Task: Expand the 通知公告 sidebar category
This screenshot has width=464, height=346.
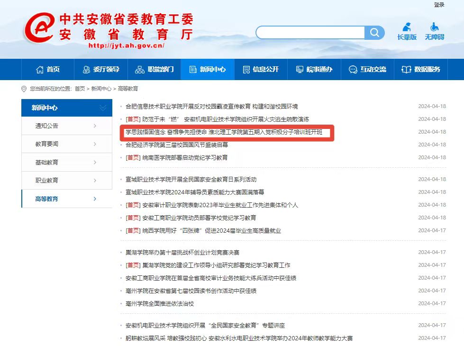Action: (66, 126)
